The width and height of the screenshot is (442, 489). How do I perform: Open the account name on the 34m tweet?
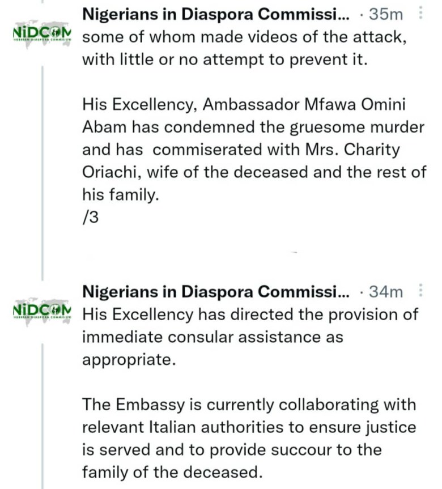216,291
